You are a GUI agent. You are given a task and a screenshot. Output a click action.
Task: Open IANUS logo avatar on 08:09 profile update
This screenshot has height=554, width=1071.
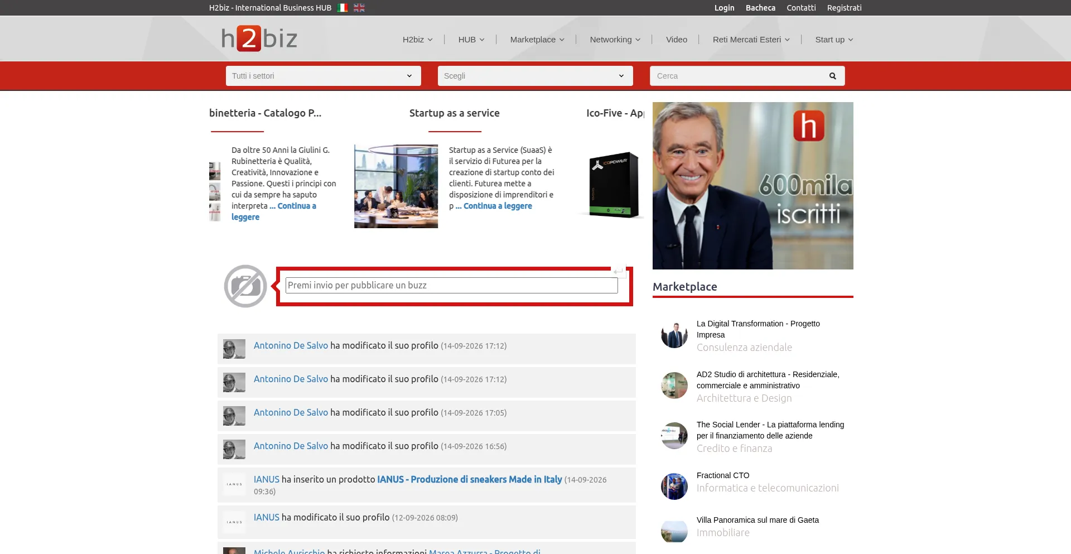(234, 522)
